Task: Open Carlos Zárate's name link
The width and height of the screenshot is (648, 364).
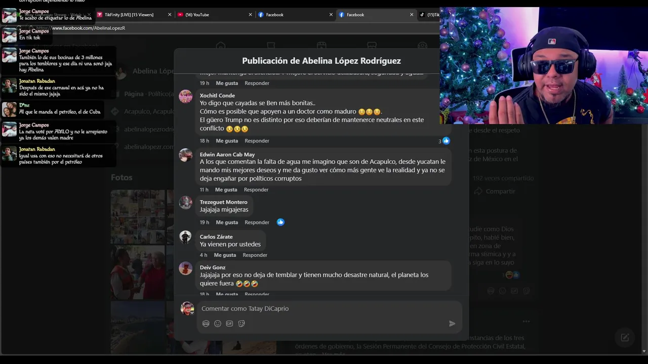Action: [x=216, y=237]
